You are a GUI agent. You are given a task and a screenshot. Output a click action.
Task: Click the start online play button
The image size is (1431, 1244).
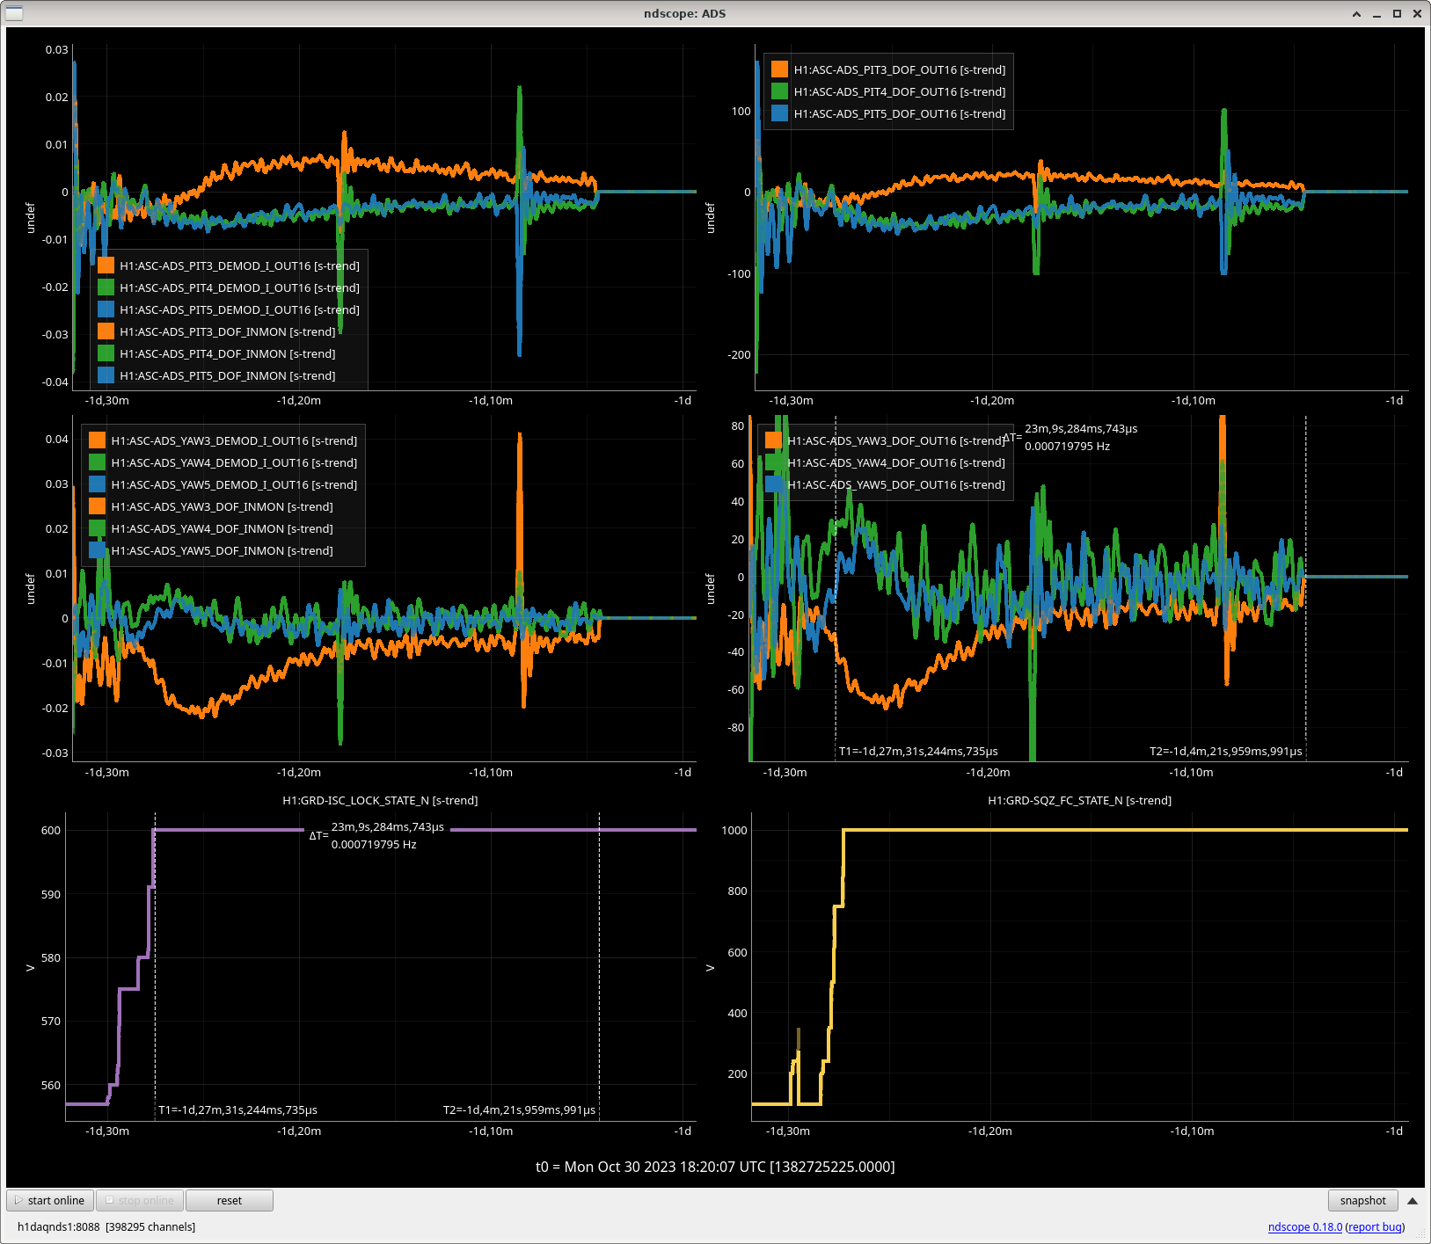coord(50,1200)
